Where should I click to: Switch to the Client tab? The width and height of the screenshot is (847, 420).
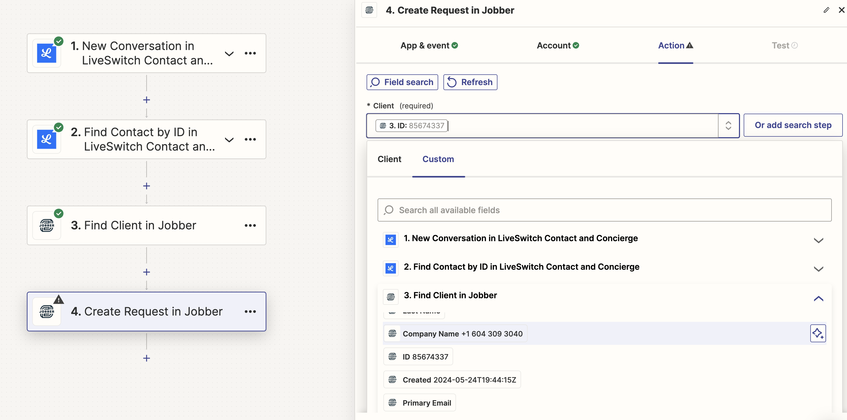tap(389, 159)
